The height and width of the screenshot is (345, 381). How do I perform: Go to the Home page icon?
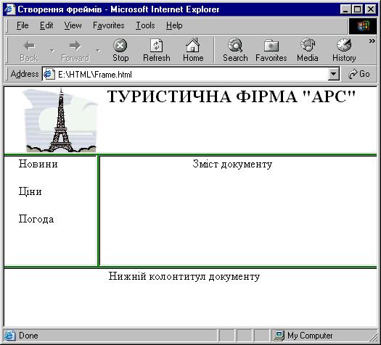[193, 45]
